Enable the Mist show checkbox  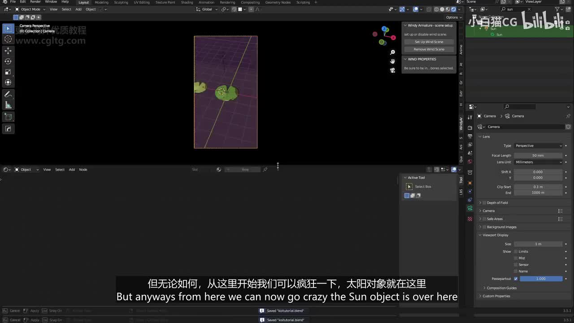[516, 258]
